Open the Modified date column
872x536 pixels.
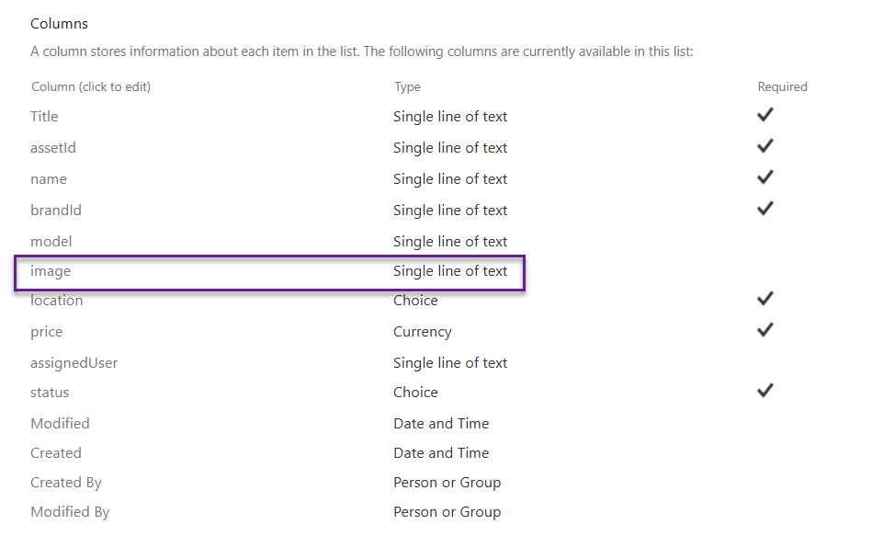point(61,424)
